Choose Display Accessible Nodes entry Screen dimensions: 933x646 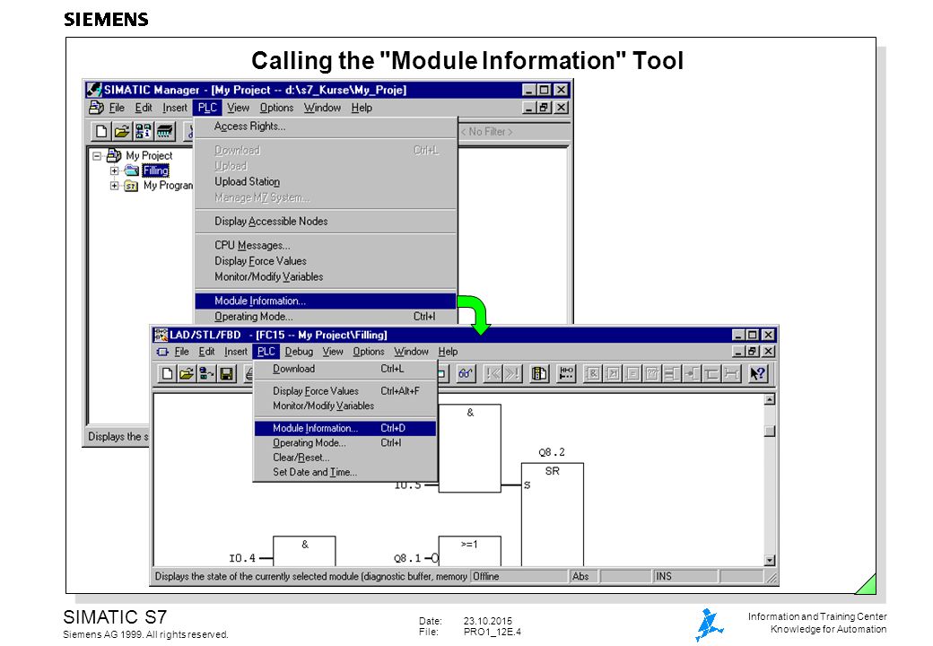(326, 222)
